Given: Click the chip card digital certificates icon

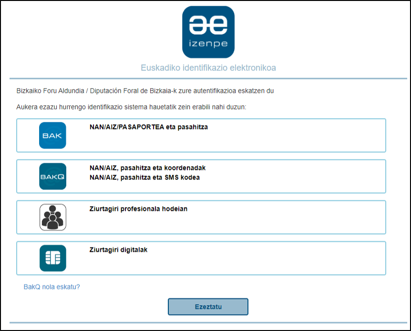Looking at the screenshot, I should click(52, 258).
